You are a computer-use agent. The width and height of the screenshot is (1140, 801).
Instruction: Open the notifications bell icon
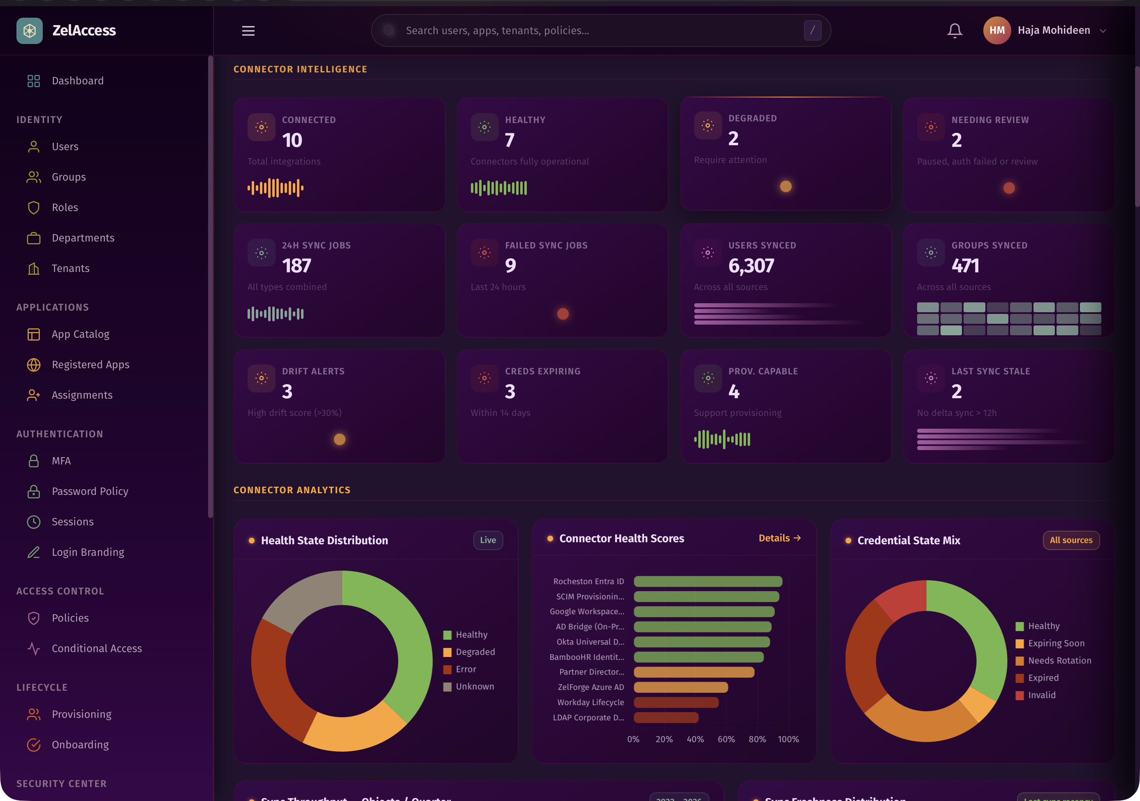point(954,30)
